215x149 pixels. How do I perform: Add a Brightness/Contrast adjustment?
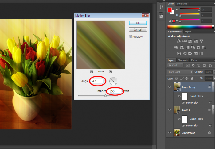pos(179,41)
